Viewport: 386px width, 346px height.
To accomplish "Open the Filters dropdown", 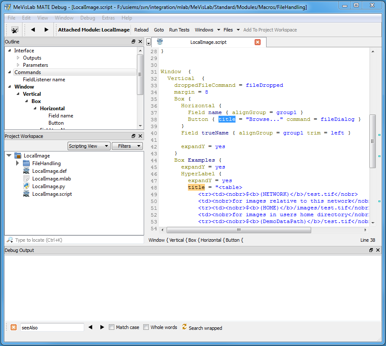I will [127, 146].
